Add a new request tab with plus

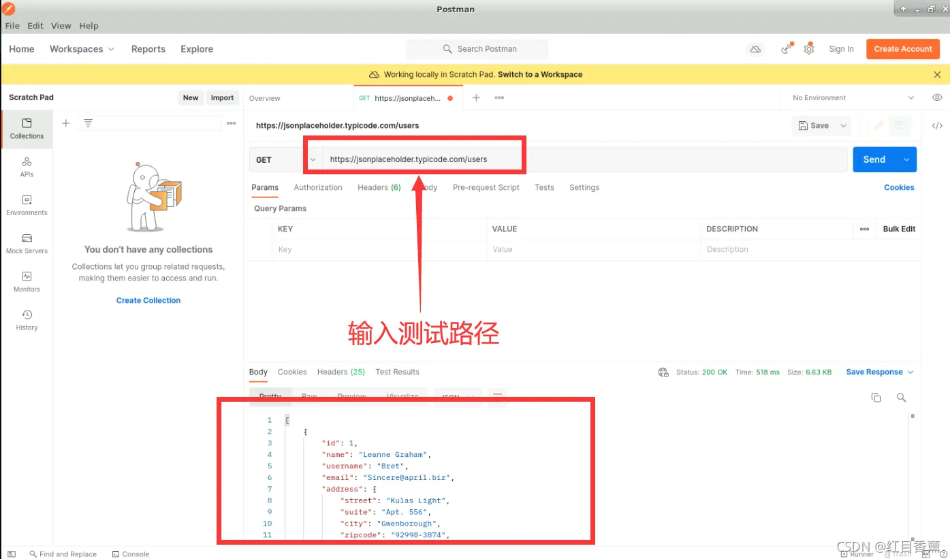[x=477, y=98]
